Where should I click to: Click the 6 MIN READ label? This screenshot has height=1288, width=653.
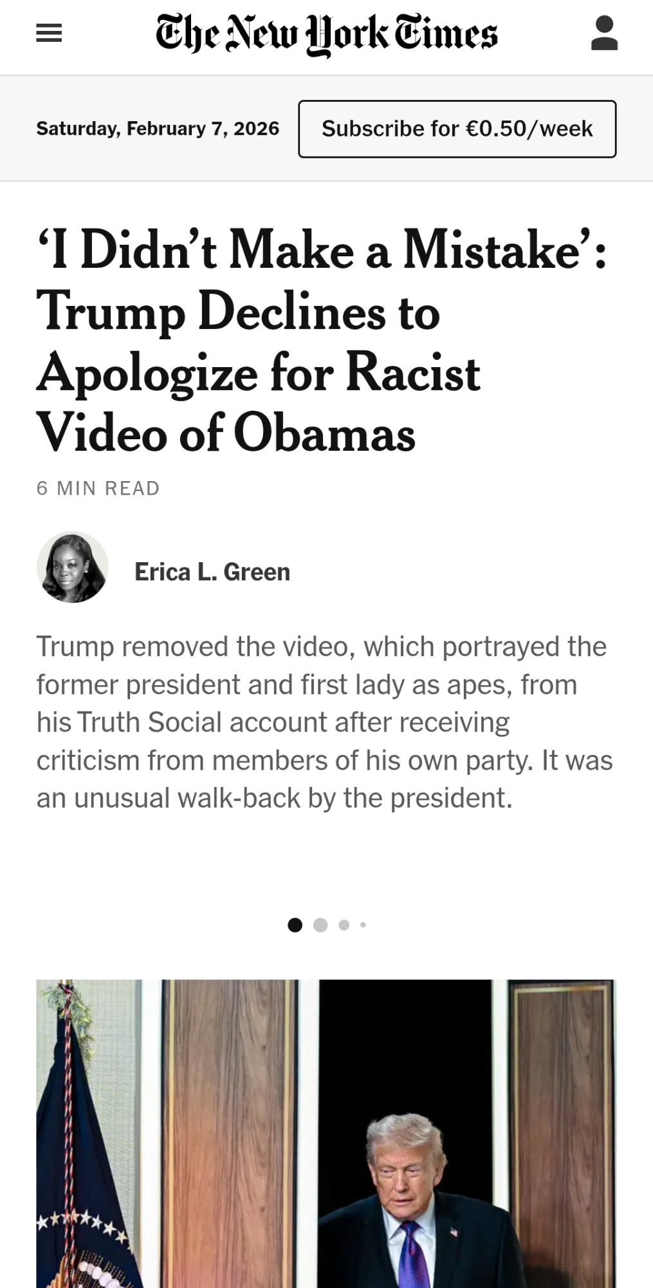point(98,488)
